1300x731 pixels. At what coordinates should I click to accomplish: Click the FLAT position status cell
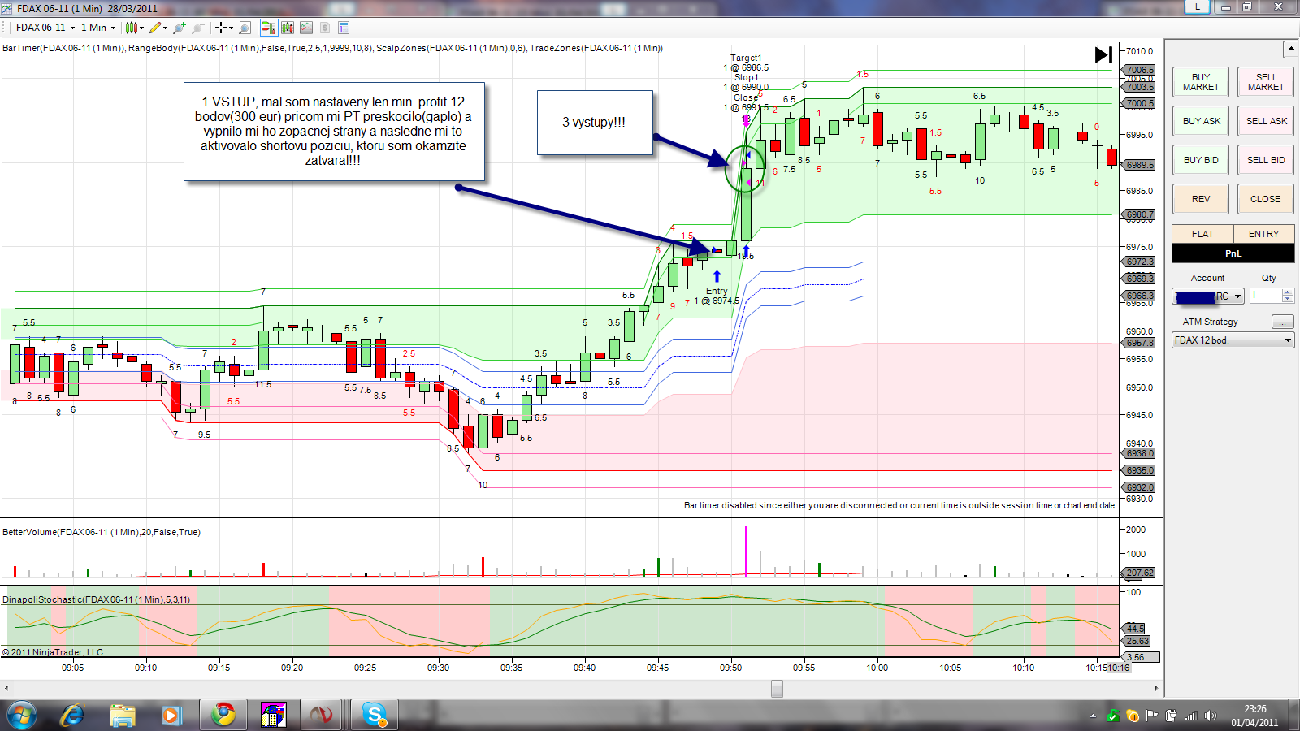tap(1202, 234)
